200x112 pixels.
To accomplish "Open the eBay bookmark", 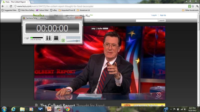I will tap(53, 10).
